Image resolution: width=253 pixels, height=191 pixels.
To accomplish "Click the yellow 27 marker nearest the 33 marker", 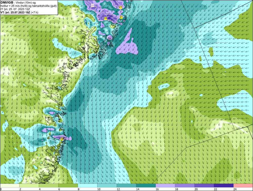I will coord(121,17).
